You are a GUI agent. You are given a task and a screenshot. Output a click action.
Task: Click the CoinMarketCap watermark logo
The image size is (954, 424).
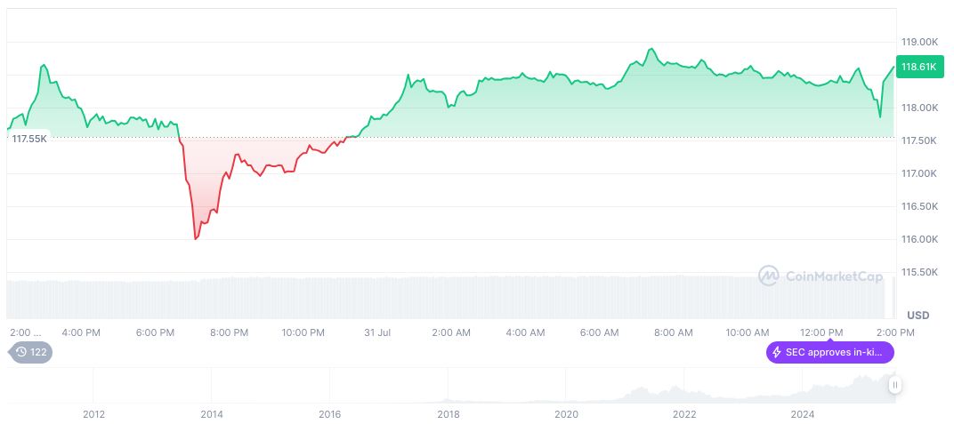pyautogui.click(x=769, y=276)
